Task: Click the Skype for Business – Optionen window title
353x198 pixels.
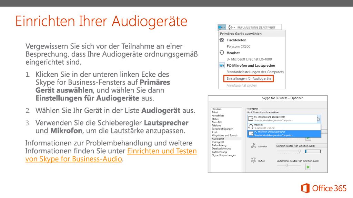Action: tap(283, 98)
